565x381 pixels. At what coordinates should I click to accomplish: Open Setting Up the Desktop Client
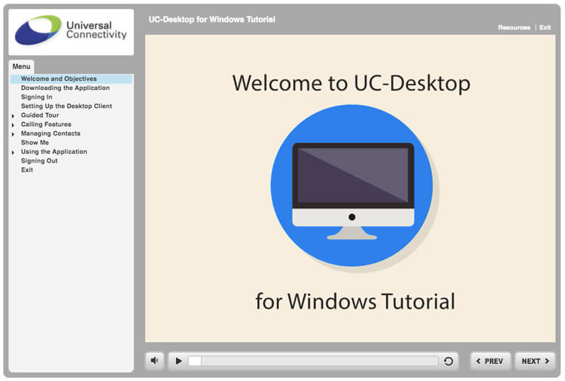66,106
